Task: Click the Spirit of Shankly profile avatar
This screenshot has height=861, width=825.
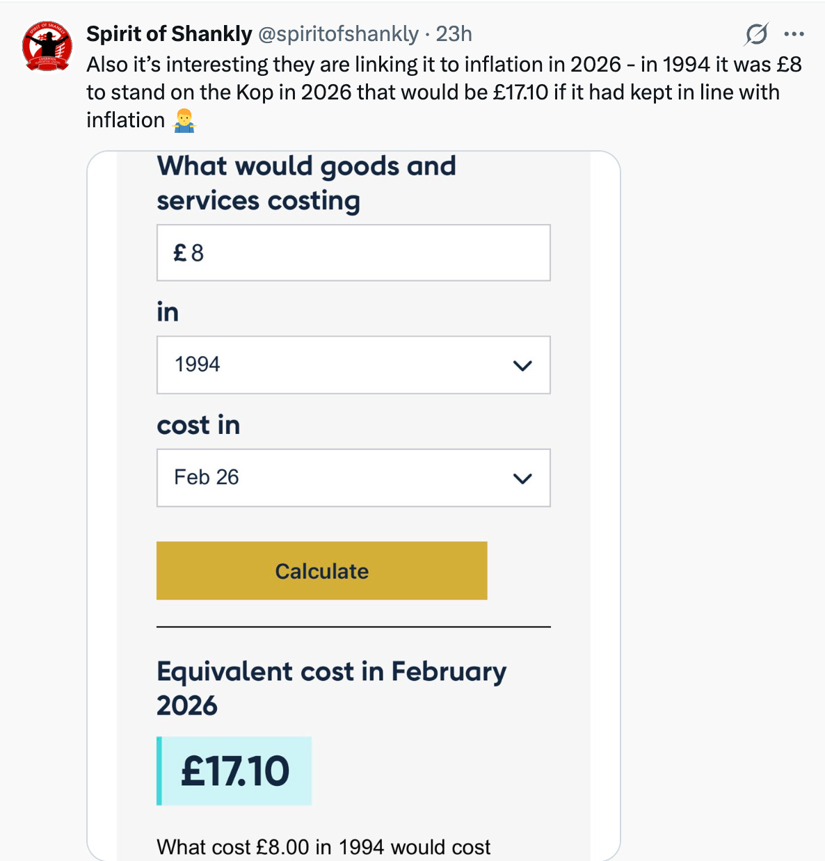Action: [x=47, y=46]
